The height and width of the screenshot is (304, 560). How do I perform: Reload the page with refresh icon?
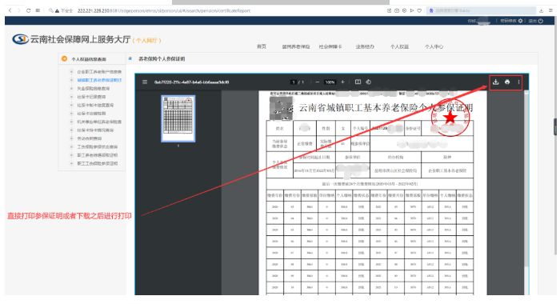[x=28, y=10]
